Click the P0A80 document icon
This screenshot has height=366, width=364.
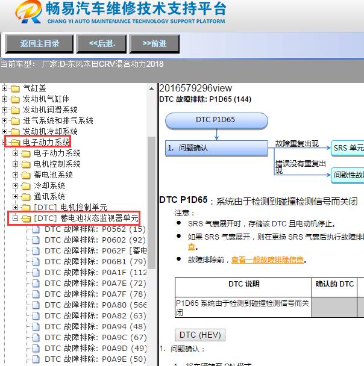[x=36, y=305]
